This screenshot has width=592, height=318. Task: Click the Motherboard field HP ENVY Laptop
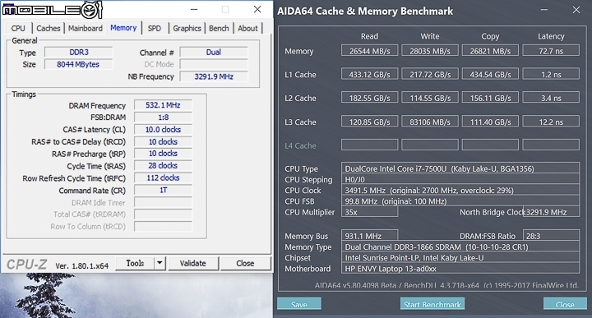[460, 269]
